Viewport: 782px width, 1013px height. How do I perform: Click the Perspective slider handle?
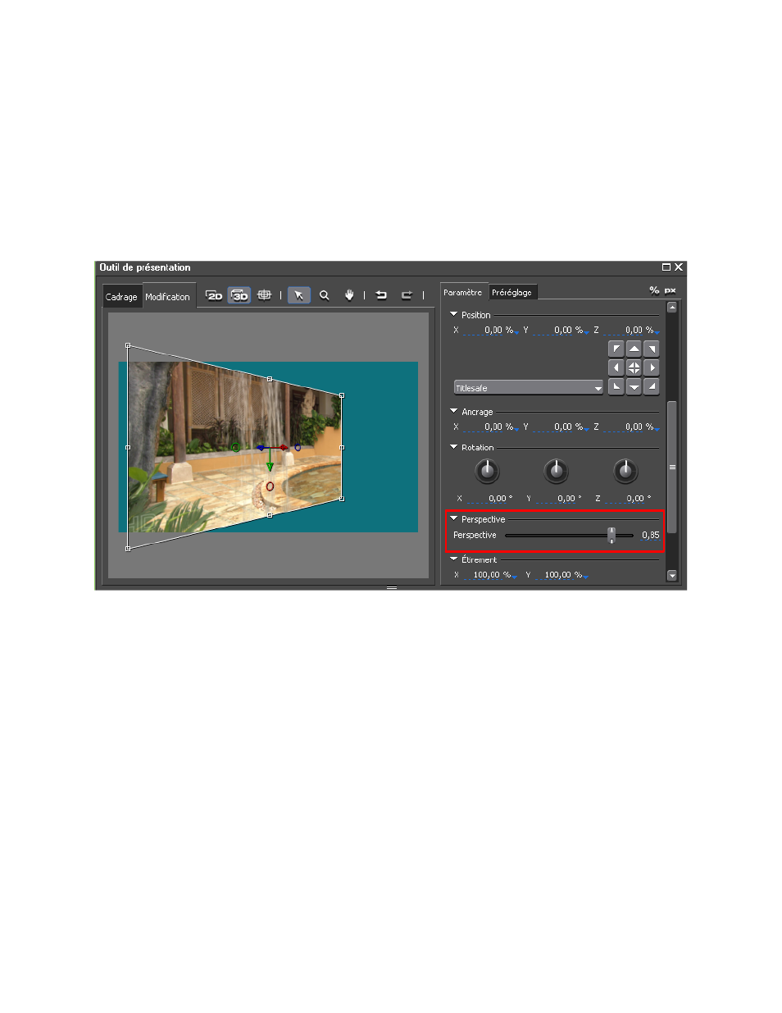(612, 535)
